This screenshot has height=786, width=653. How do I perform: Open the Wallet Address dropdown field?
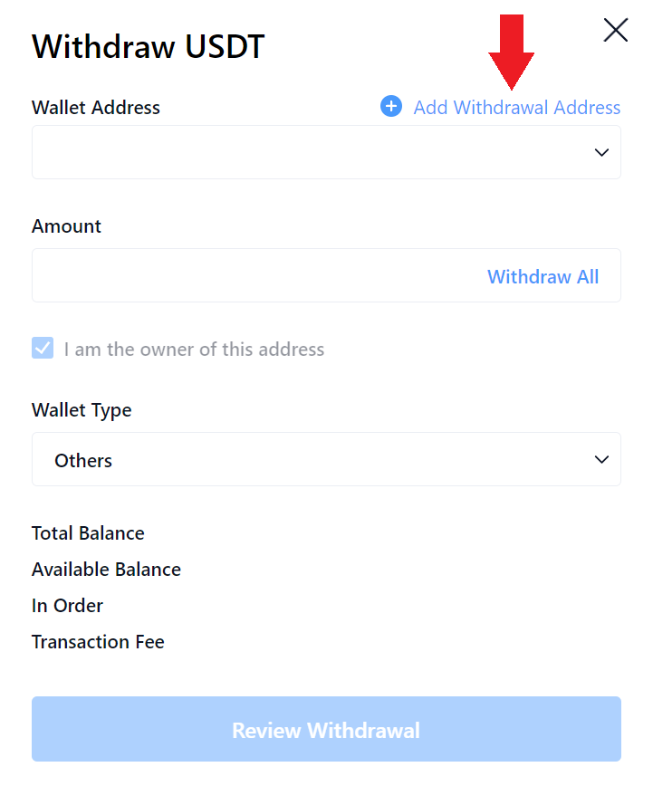tap(308, 152)
